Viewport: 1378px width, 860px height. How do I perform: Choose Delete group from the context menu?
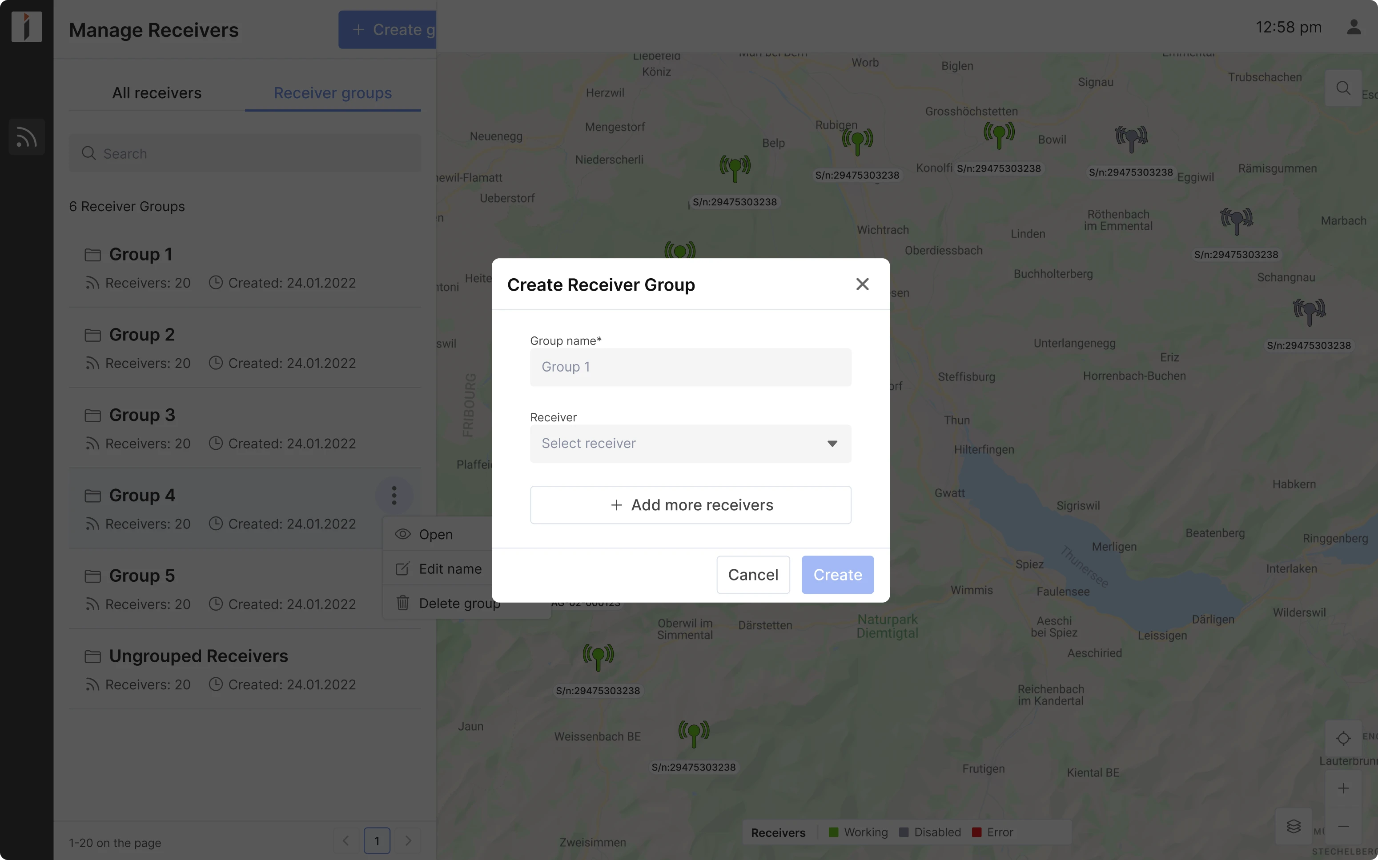point(460,603)
